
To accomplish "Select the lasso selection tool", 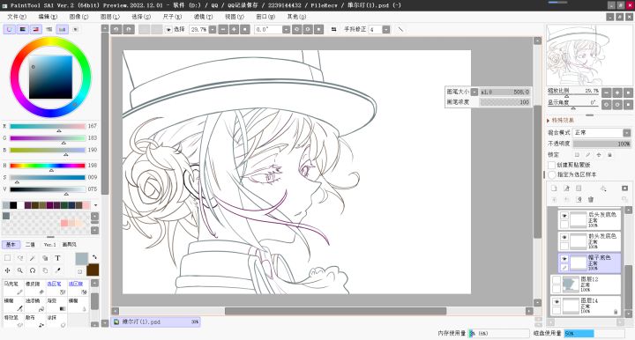I will (x=20, y=258).
